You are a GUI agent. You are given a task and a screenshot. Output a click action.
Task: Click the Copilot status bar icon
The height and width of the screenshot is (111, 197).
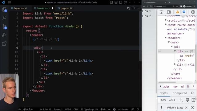pos(114,109)
